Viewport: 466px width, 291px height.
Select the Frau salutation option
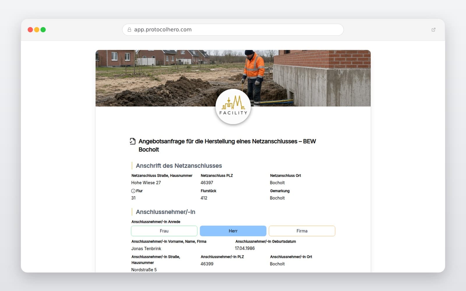[164, 231]
